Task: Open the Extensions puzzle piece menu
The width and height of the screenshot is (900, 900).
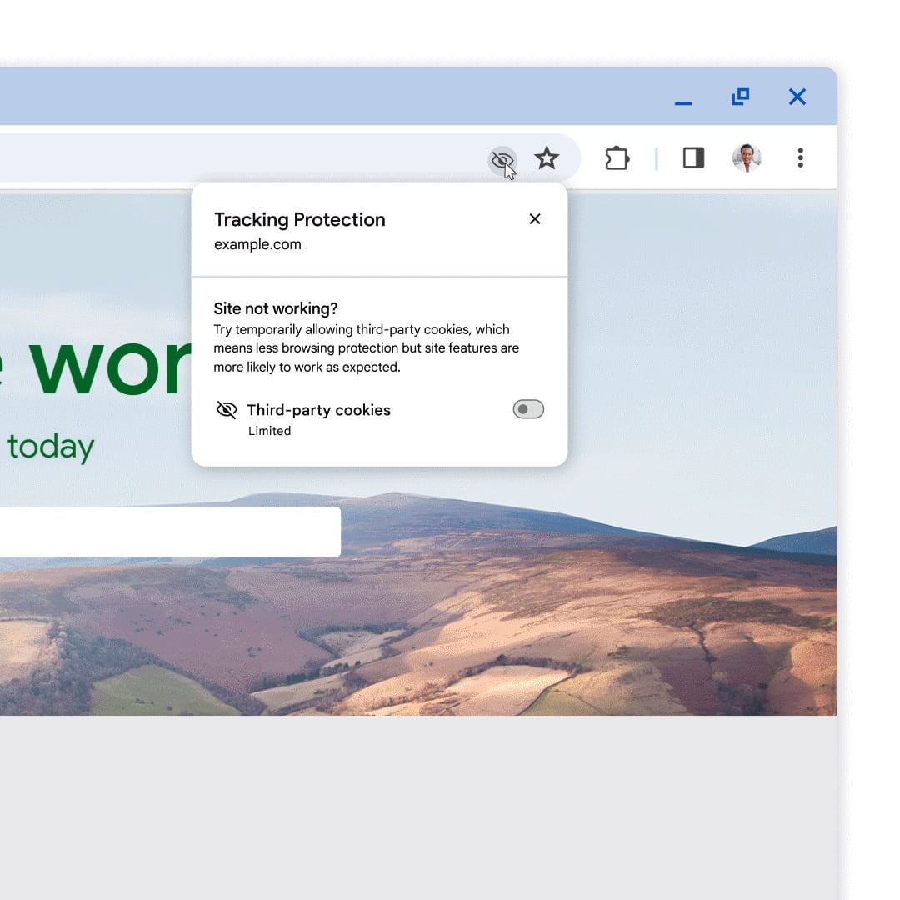Action: tap(617, 158)
